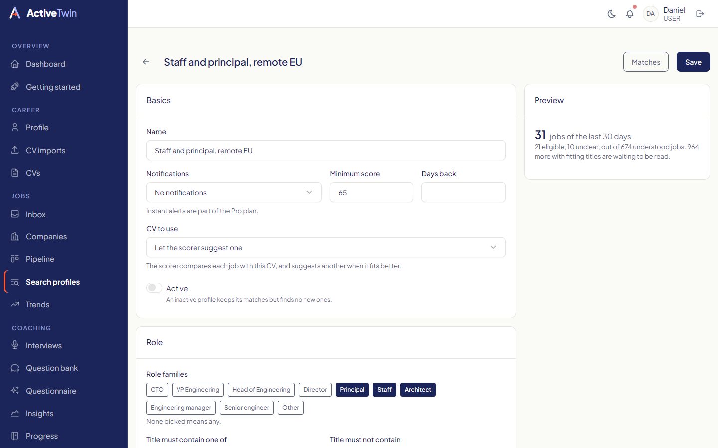Open Progress in sidebar

pos(64,436)
